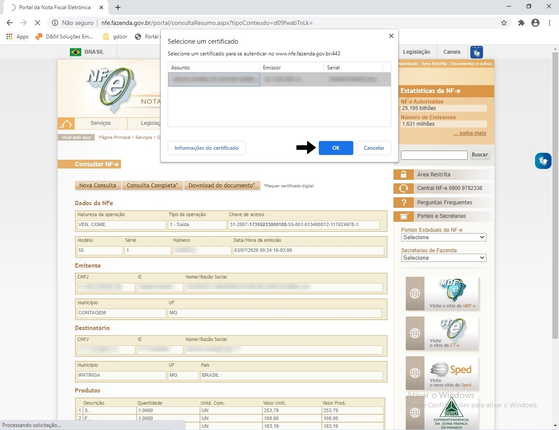This screenshot has height=430, width=559.
Task: Expand Secretarias de Fazenda dropdown
Action: tap(444, 258)
